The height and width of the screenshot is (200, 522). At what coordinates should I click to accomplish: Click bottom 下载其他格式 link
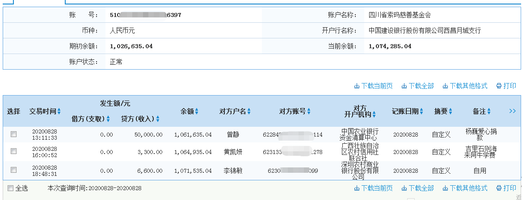[465, 188]
